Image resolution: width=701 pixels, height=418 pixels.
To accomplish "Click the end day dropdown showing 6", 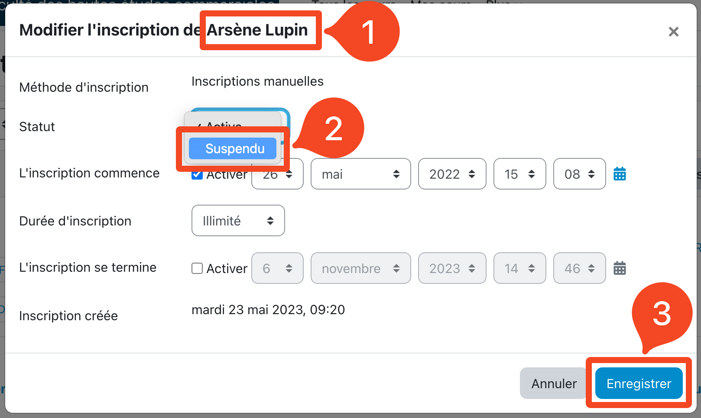I will tap(277, 268).
